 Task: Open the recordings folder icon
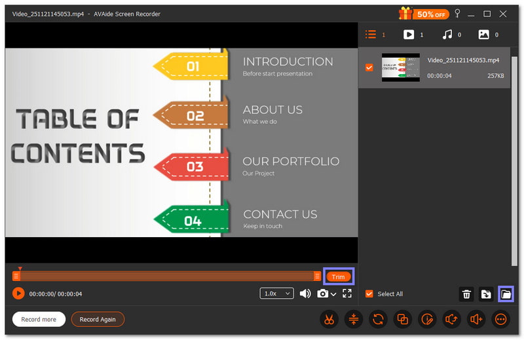(506, 294)
